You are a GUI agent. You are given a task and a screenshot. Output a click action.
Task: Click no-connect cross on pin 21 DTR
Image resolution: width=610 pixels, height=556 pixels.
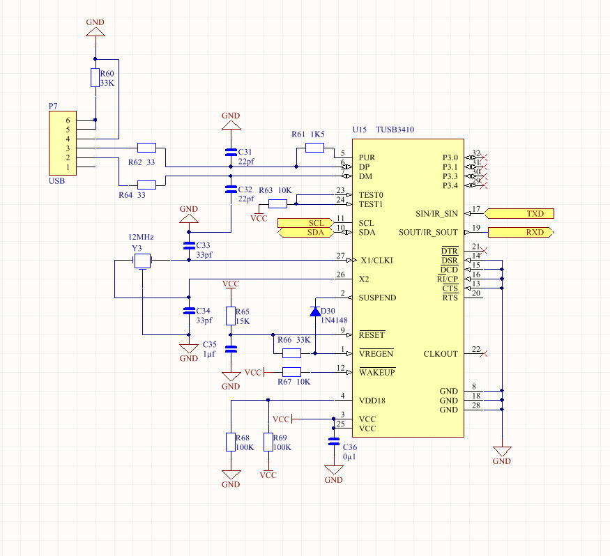tap(484, 251)
